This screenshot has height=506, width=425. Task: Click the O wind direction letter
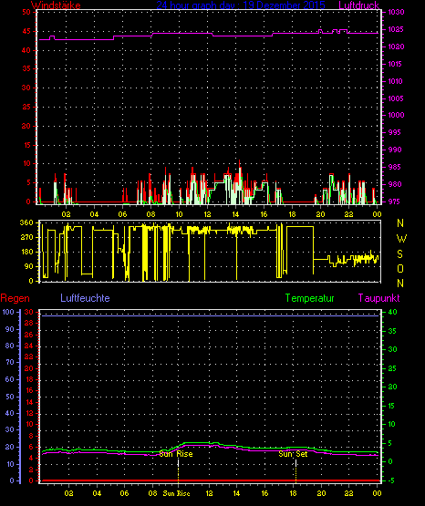click(400, 268)
